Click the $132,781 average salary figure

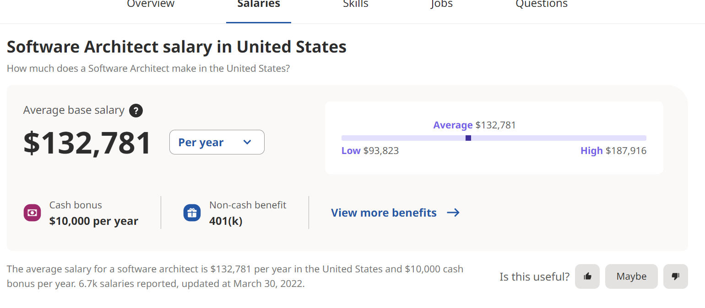coord(87,143)
